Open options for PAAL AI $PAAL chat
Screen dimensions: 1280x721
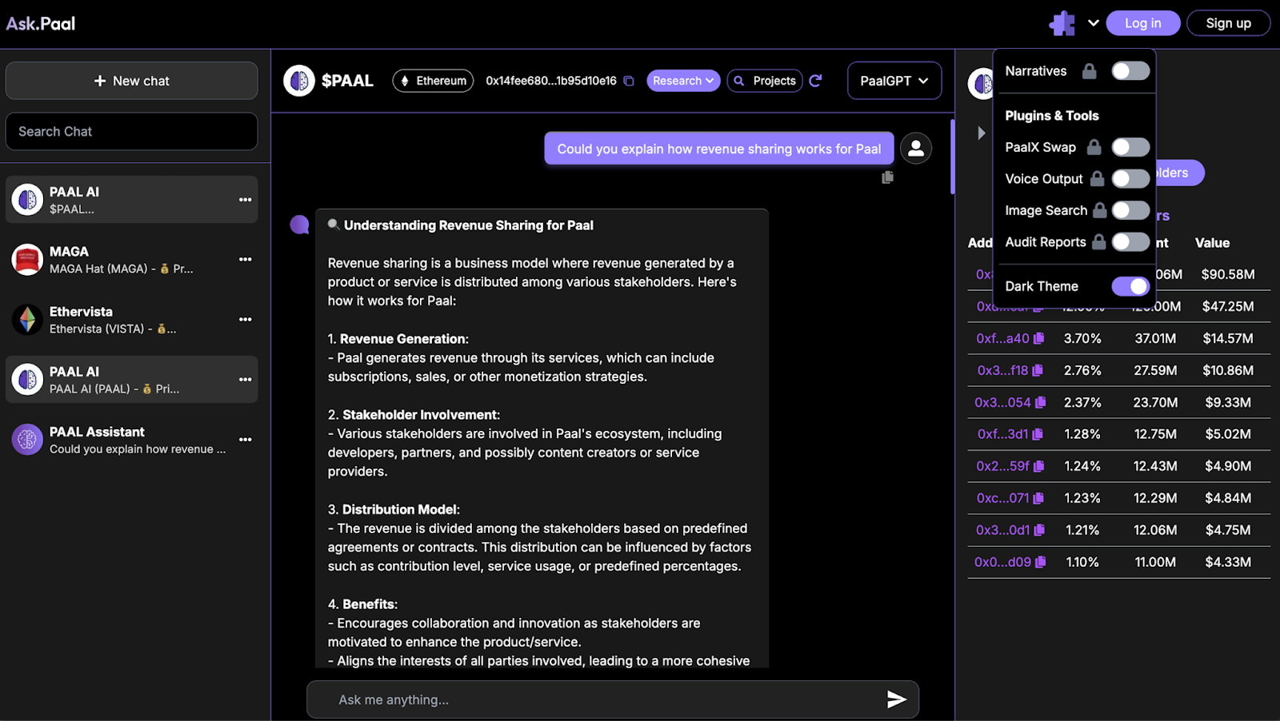pyautogui.click(x=246, y=199)
